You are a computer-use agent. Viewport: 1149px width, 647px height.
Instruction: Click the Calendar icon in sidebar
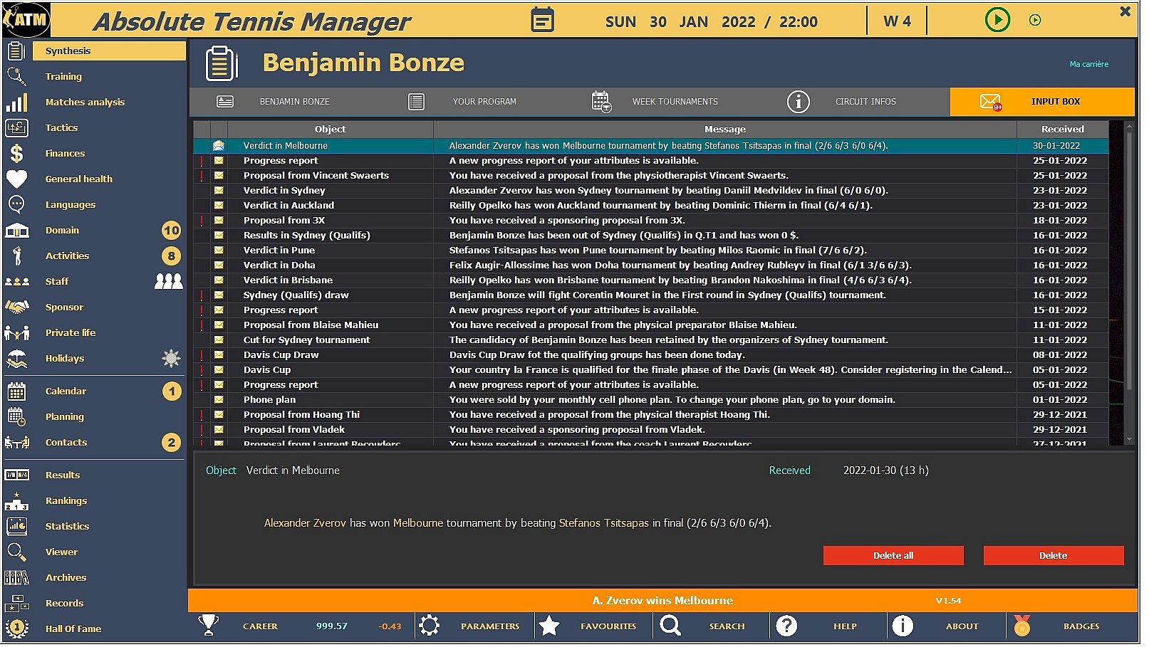coord(16,391)
